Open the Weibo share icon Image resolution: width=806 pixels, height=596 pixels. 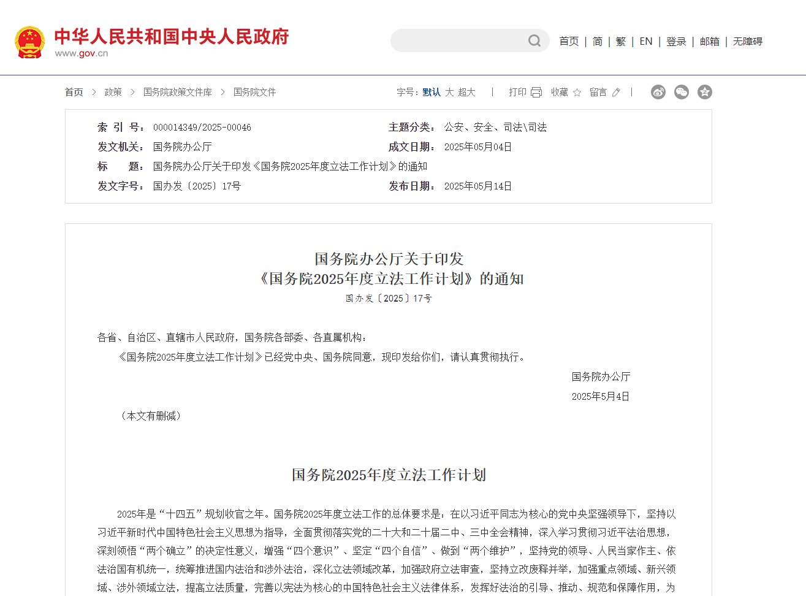658,92
